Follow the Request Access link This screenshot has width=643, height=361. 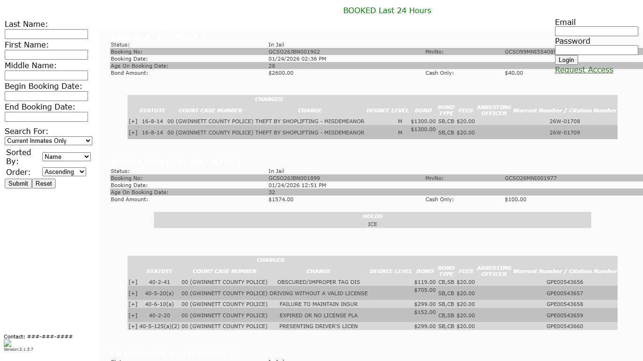pos(584,70)
